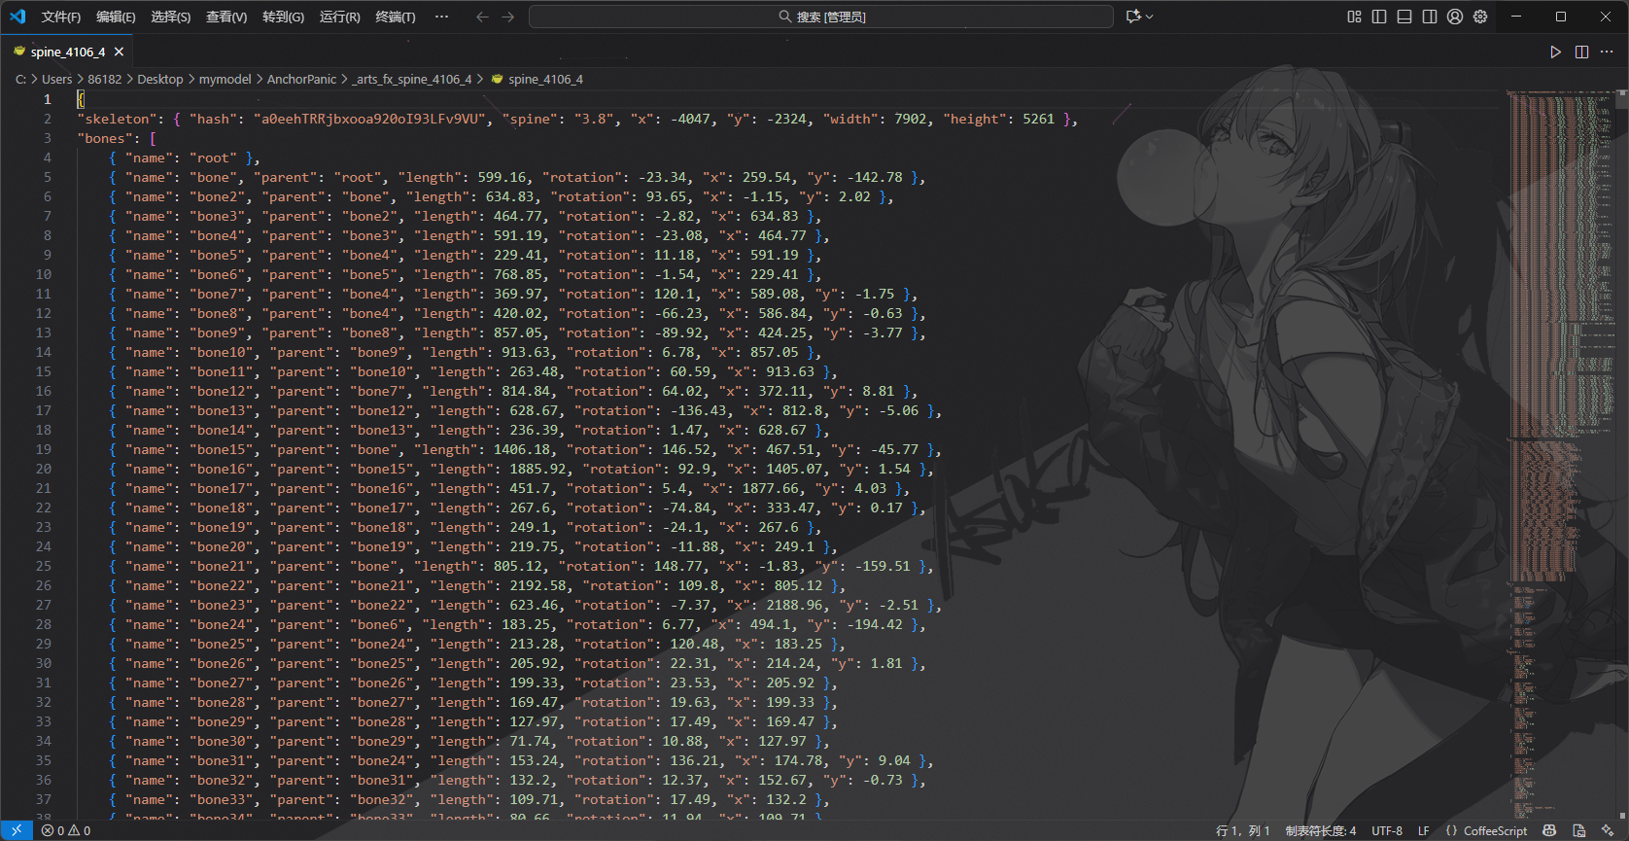Open the Desktop breadcrumb dropdown
The image size is (1629, 841).
(160, 80)
